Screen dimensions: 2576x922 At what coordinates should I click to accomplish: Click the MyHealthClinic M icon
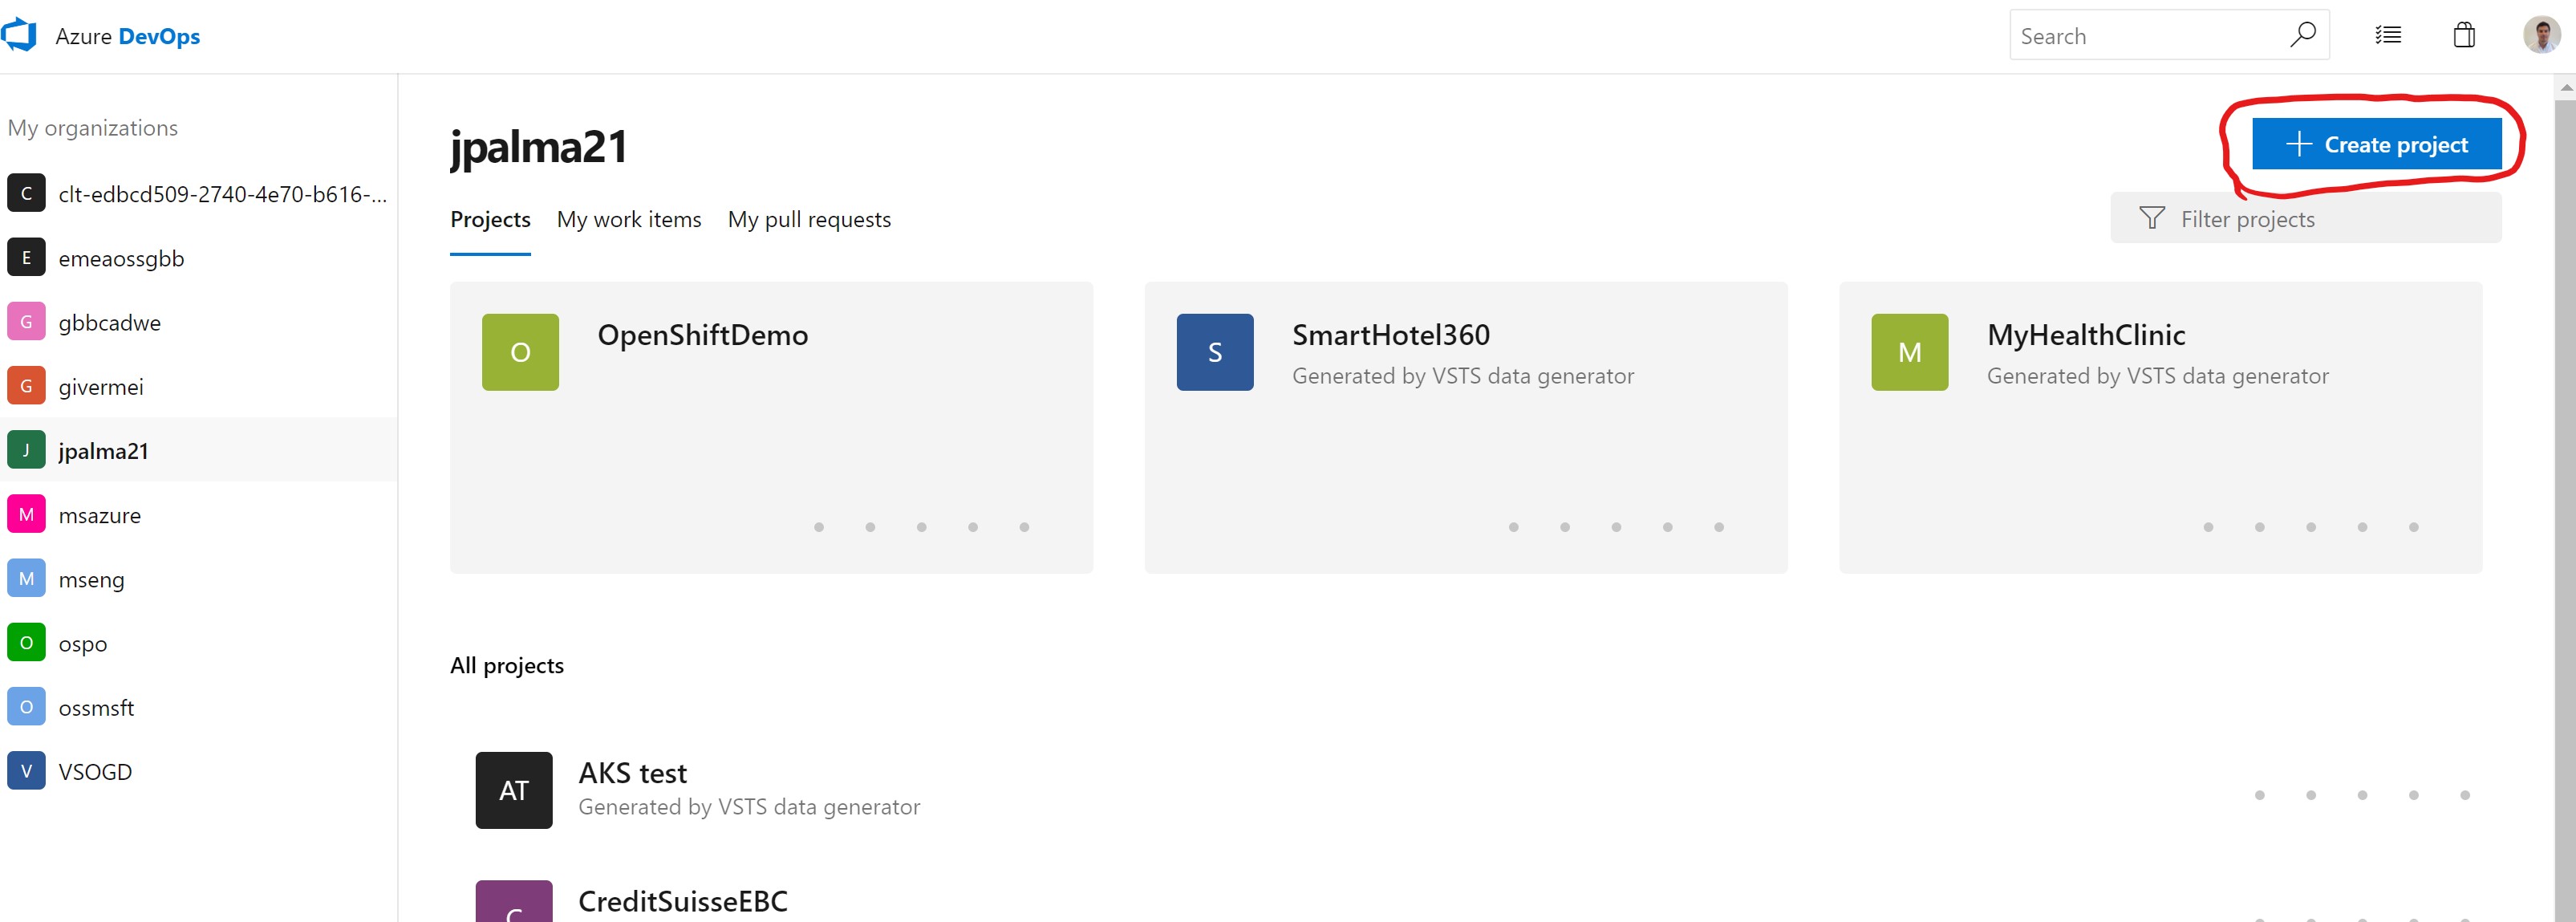[x=1909, y=352]
